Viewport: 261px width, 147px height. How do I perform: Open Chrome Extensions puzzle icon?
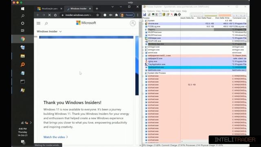click(117, 15)
